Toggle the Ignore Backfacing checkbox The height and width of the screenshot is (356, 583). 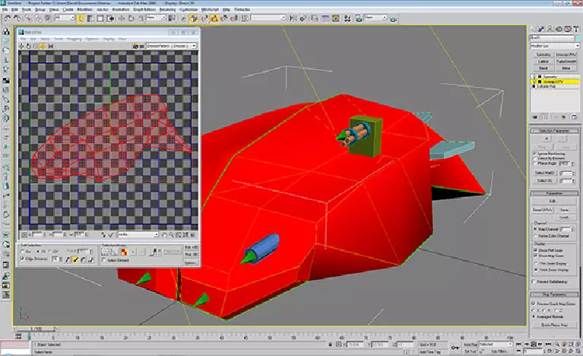[x=534, y=154]
